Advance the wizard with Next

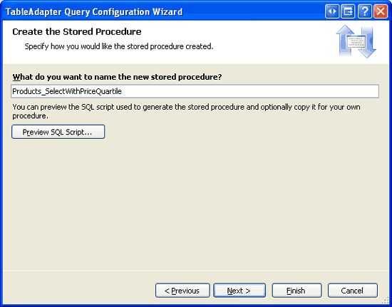click(239, 291)
